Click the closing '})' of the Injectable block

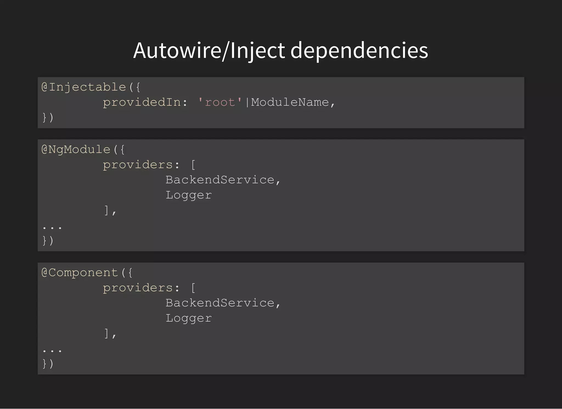48,118
